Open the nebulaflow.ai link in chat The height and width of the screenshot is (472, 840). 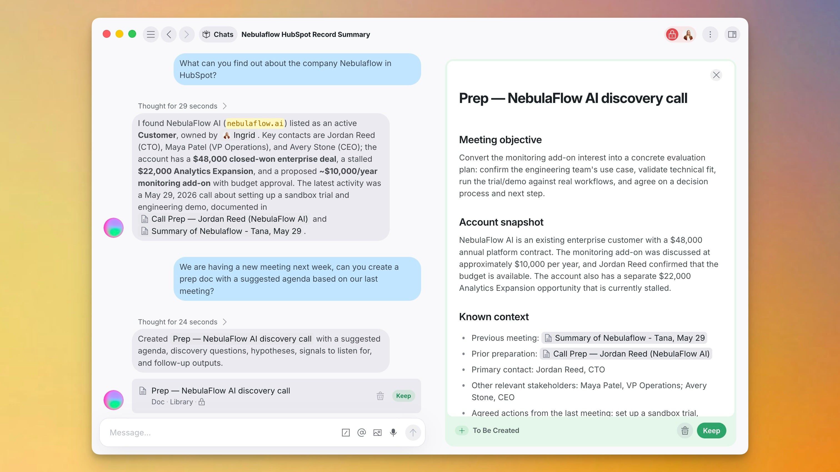(x=255, y=123)
